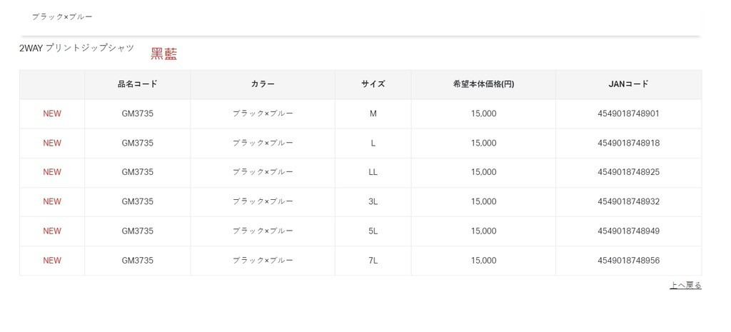Select the size 7L cell

point(373,261)
